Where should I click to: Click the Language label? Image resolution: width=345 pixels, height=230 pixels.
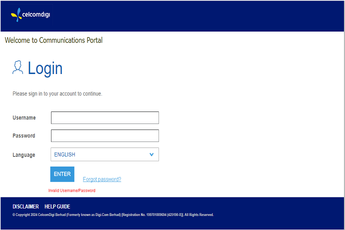pyautogui.click(x=24, y=155)
